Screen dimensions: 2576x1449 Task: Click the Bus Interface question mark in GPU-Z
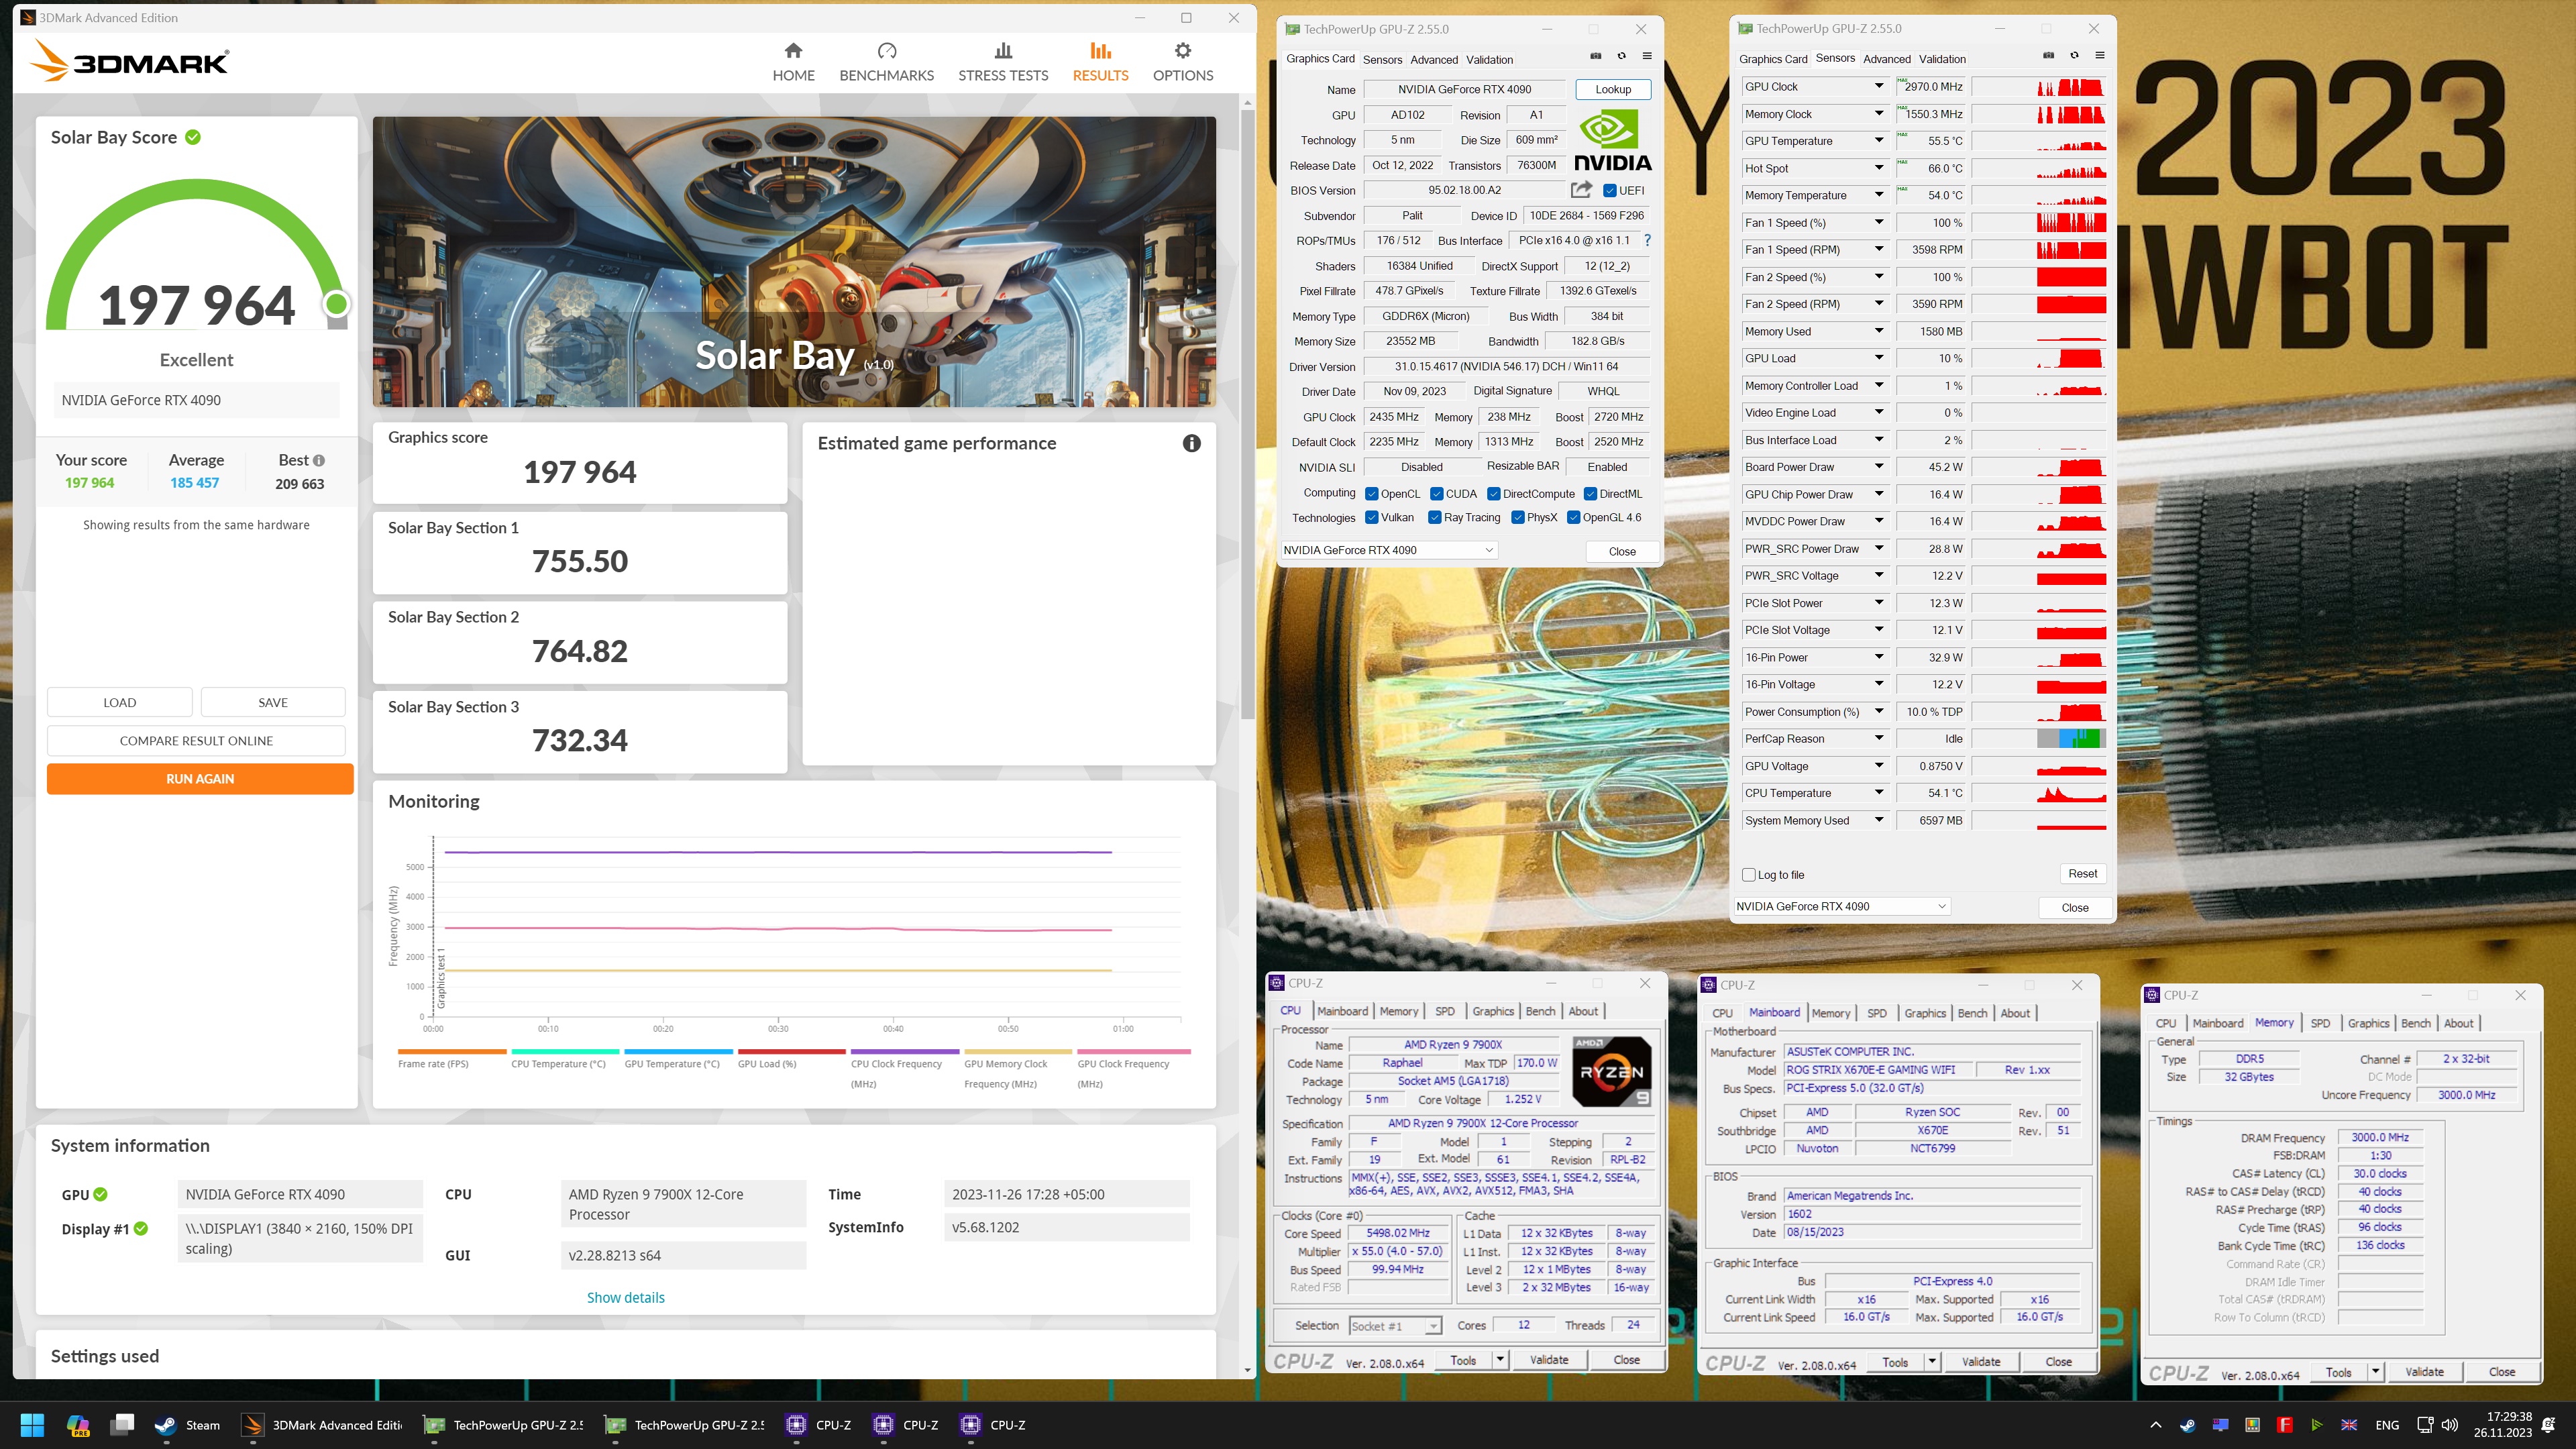tap(1647, 240)
